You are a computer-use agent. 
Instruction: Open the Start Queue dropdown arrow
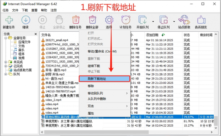tap(153, 22)
